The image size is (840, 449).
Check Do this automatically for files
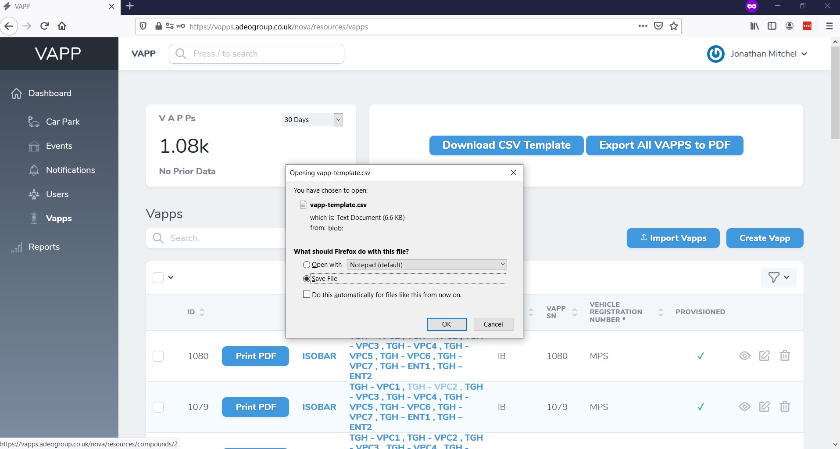click(x=307, y=295)
